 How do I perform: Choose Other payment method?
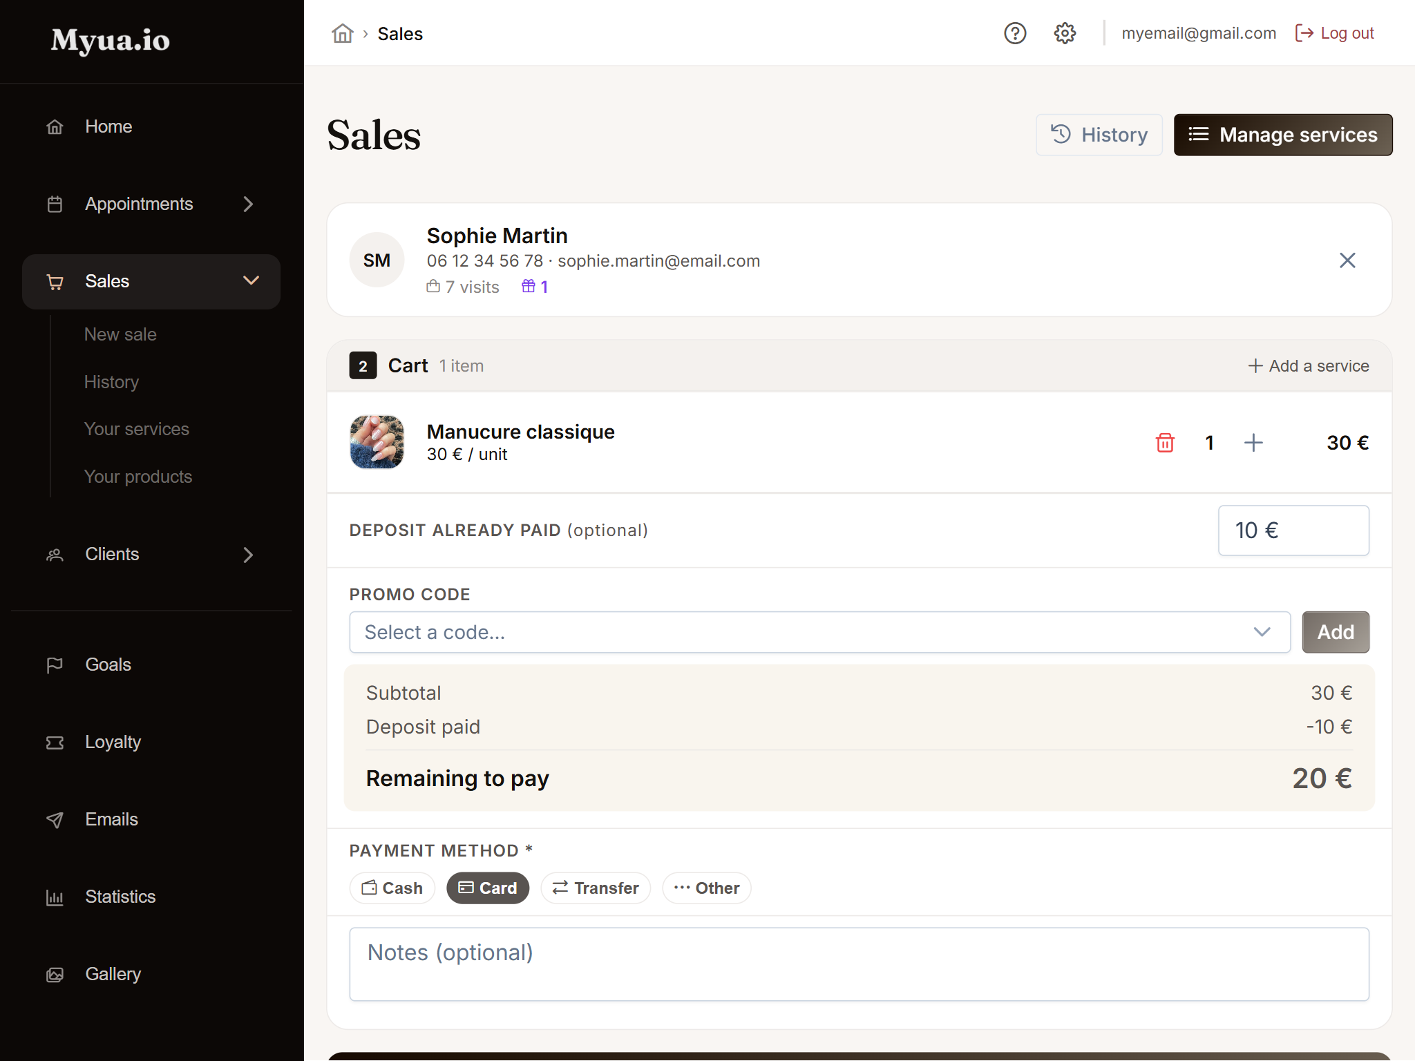click(x=706, y=888)
